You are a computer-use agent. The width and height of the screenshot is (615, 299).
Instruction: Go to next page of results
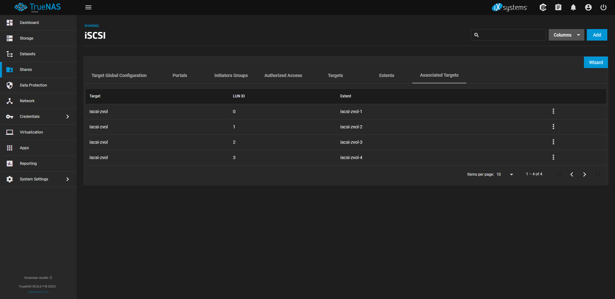point(584,174)
